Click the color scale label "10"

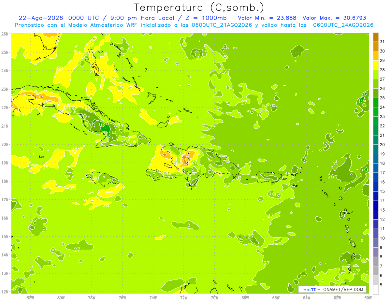coord(382,238)
